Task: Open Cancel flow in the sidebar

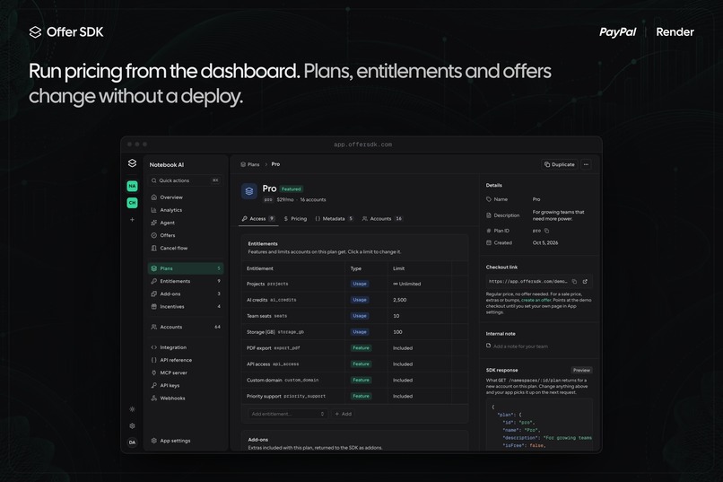Action: coord(186,248)
